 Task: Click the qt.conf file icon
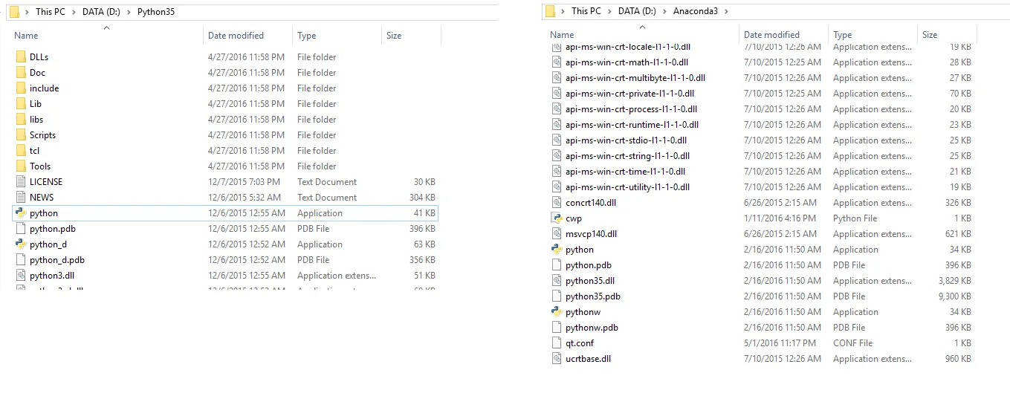coord(557,343)
